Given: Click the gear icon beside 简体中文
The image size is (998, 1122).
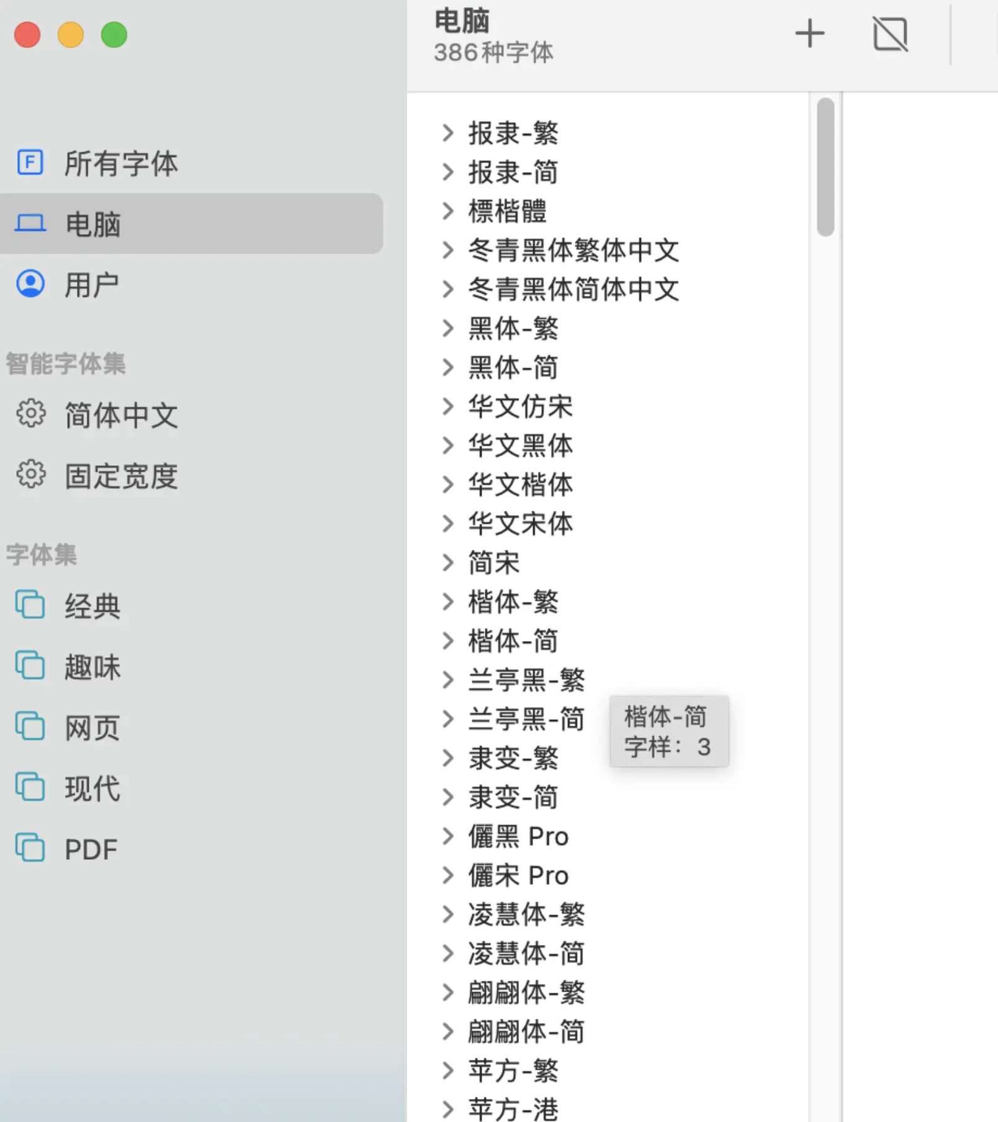Looking at the screenshot, I should click(x=30, y=414).
